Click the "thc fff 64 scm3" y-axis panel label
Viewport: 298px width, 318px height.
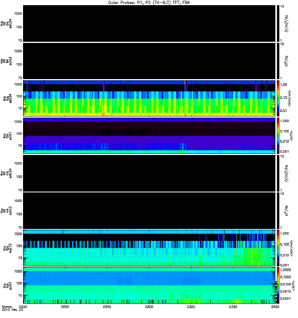click(6, 211)
